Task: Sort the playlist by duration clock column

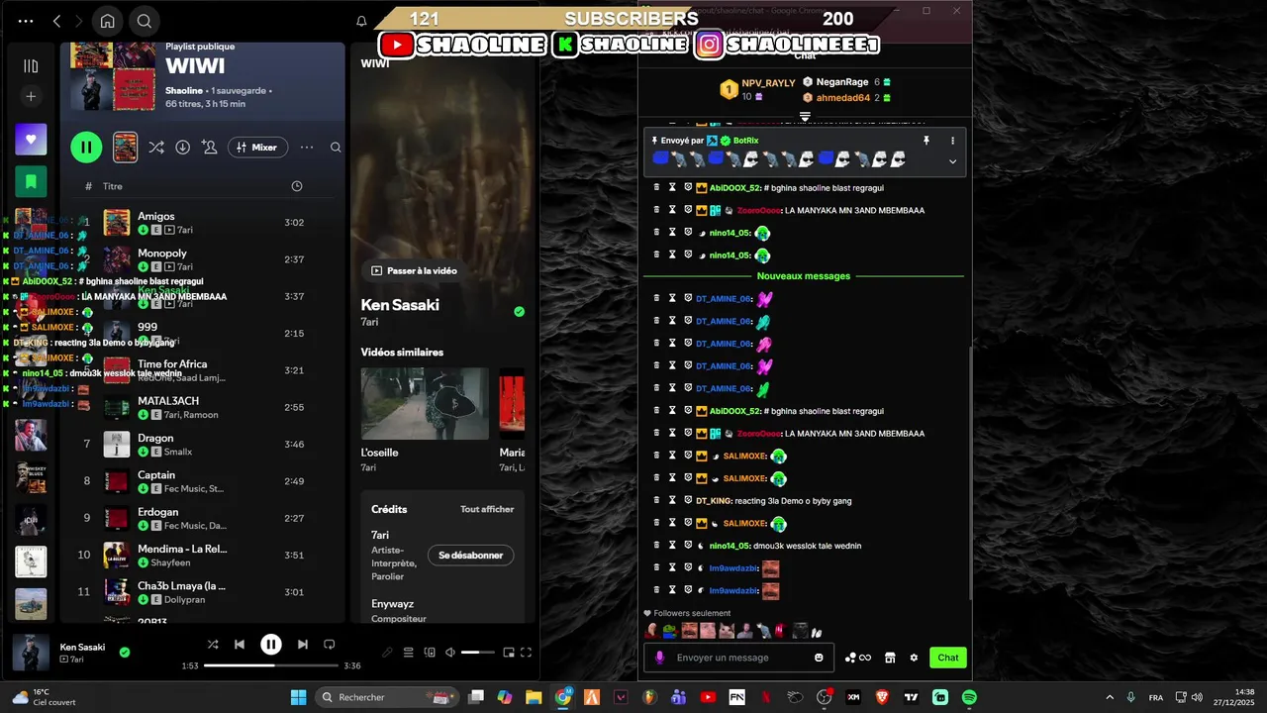Action: click(x=297, y=186)
